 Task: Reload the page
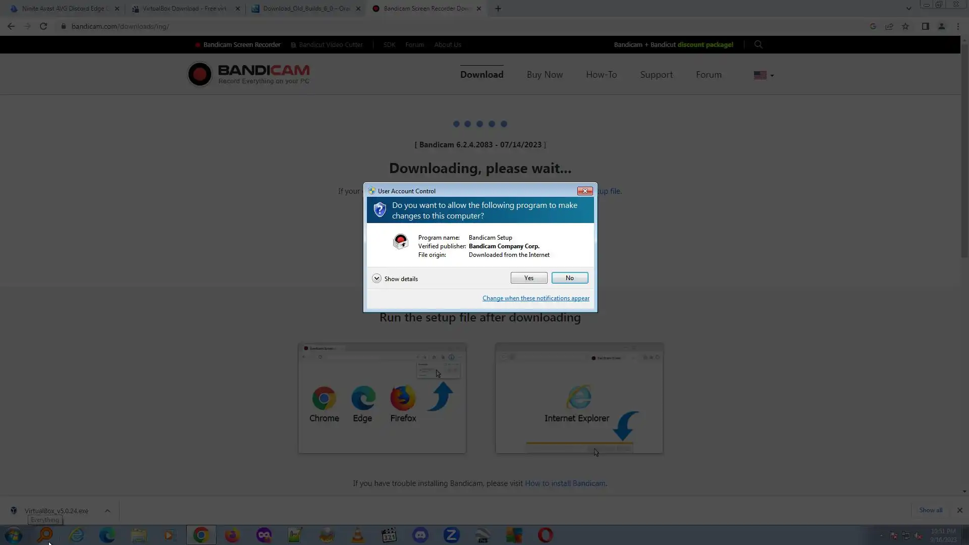pyautogui.click(x=43, y=26)
